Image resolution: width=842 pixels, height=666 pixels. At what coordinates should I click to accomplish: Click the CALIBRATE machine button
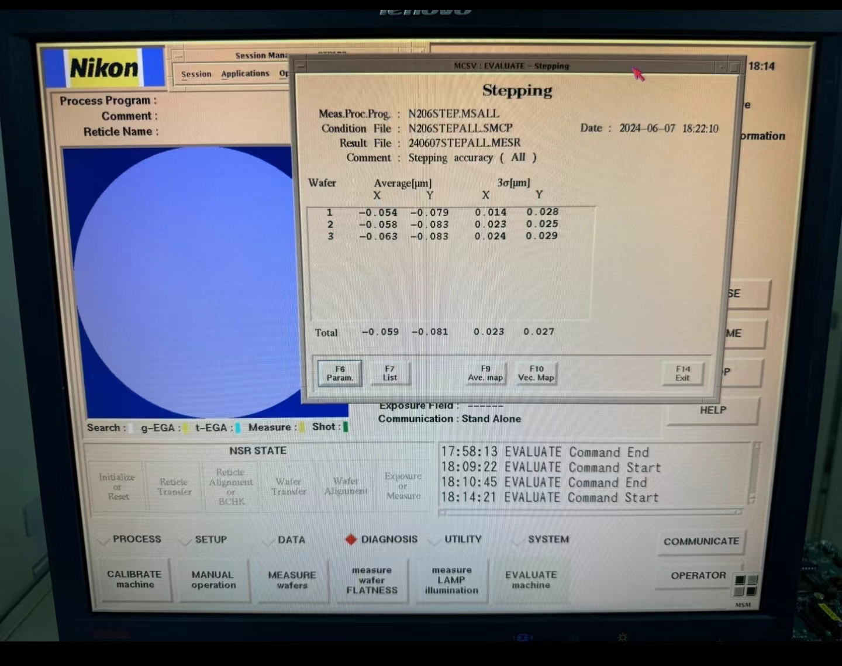[x=135, y=579]
